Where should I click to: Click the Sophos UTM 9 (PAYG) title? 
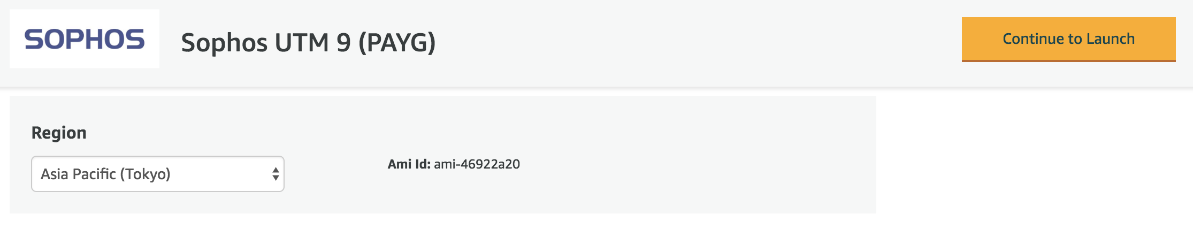308,42
